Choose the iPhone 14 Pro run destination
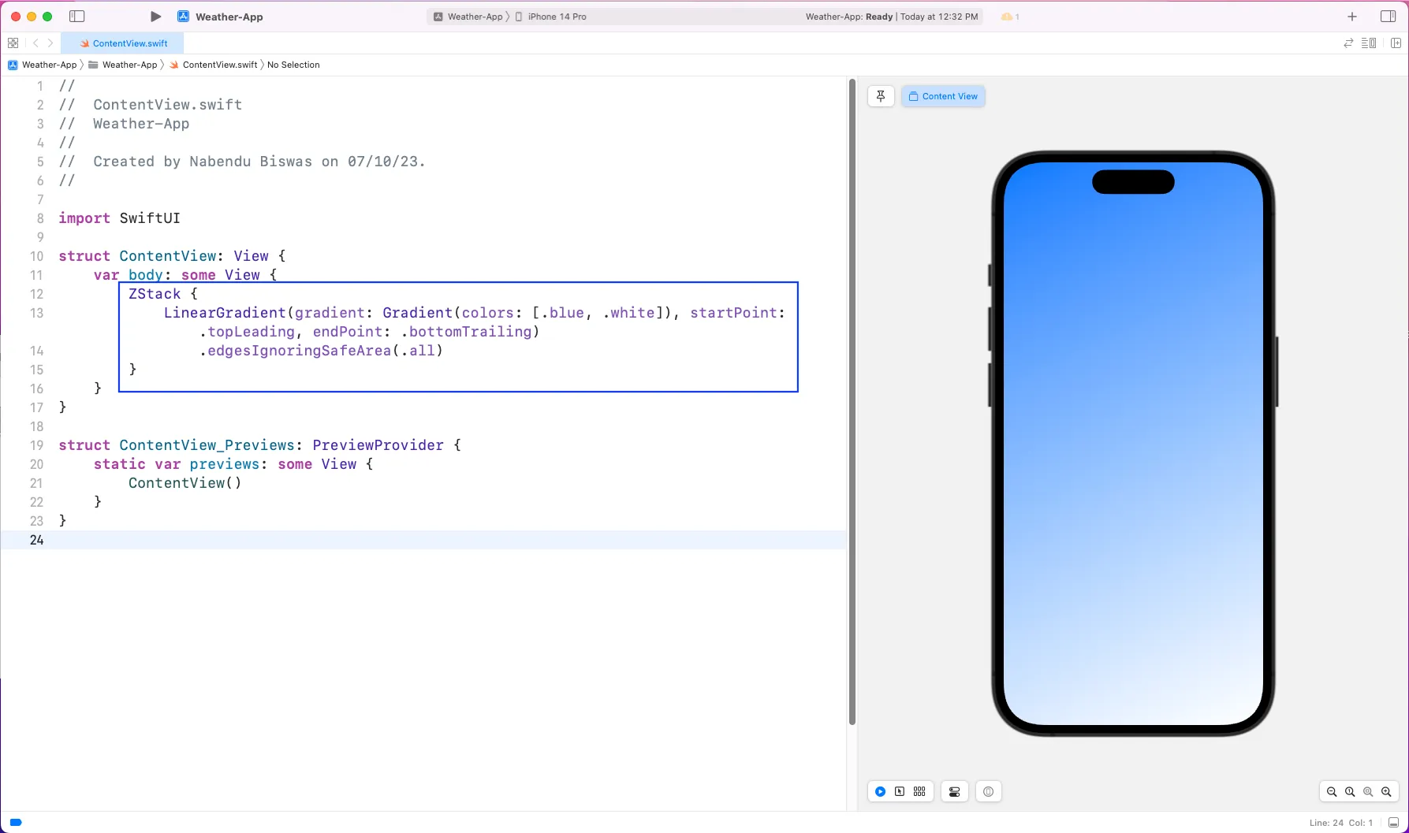The height and width of the screenshot is (833, 1409). click(x=551, y=17)
